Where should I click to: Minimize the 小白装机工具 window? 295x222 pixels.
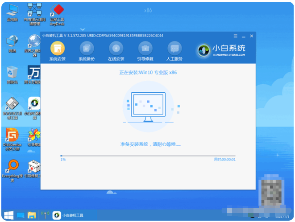point(243,36)
